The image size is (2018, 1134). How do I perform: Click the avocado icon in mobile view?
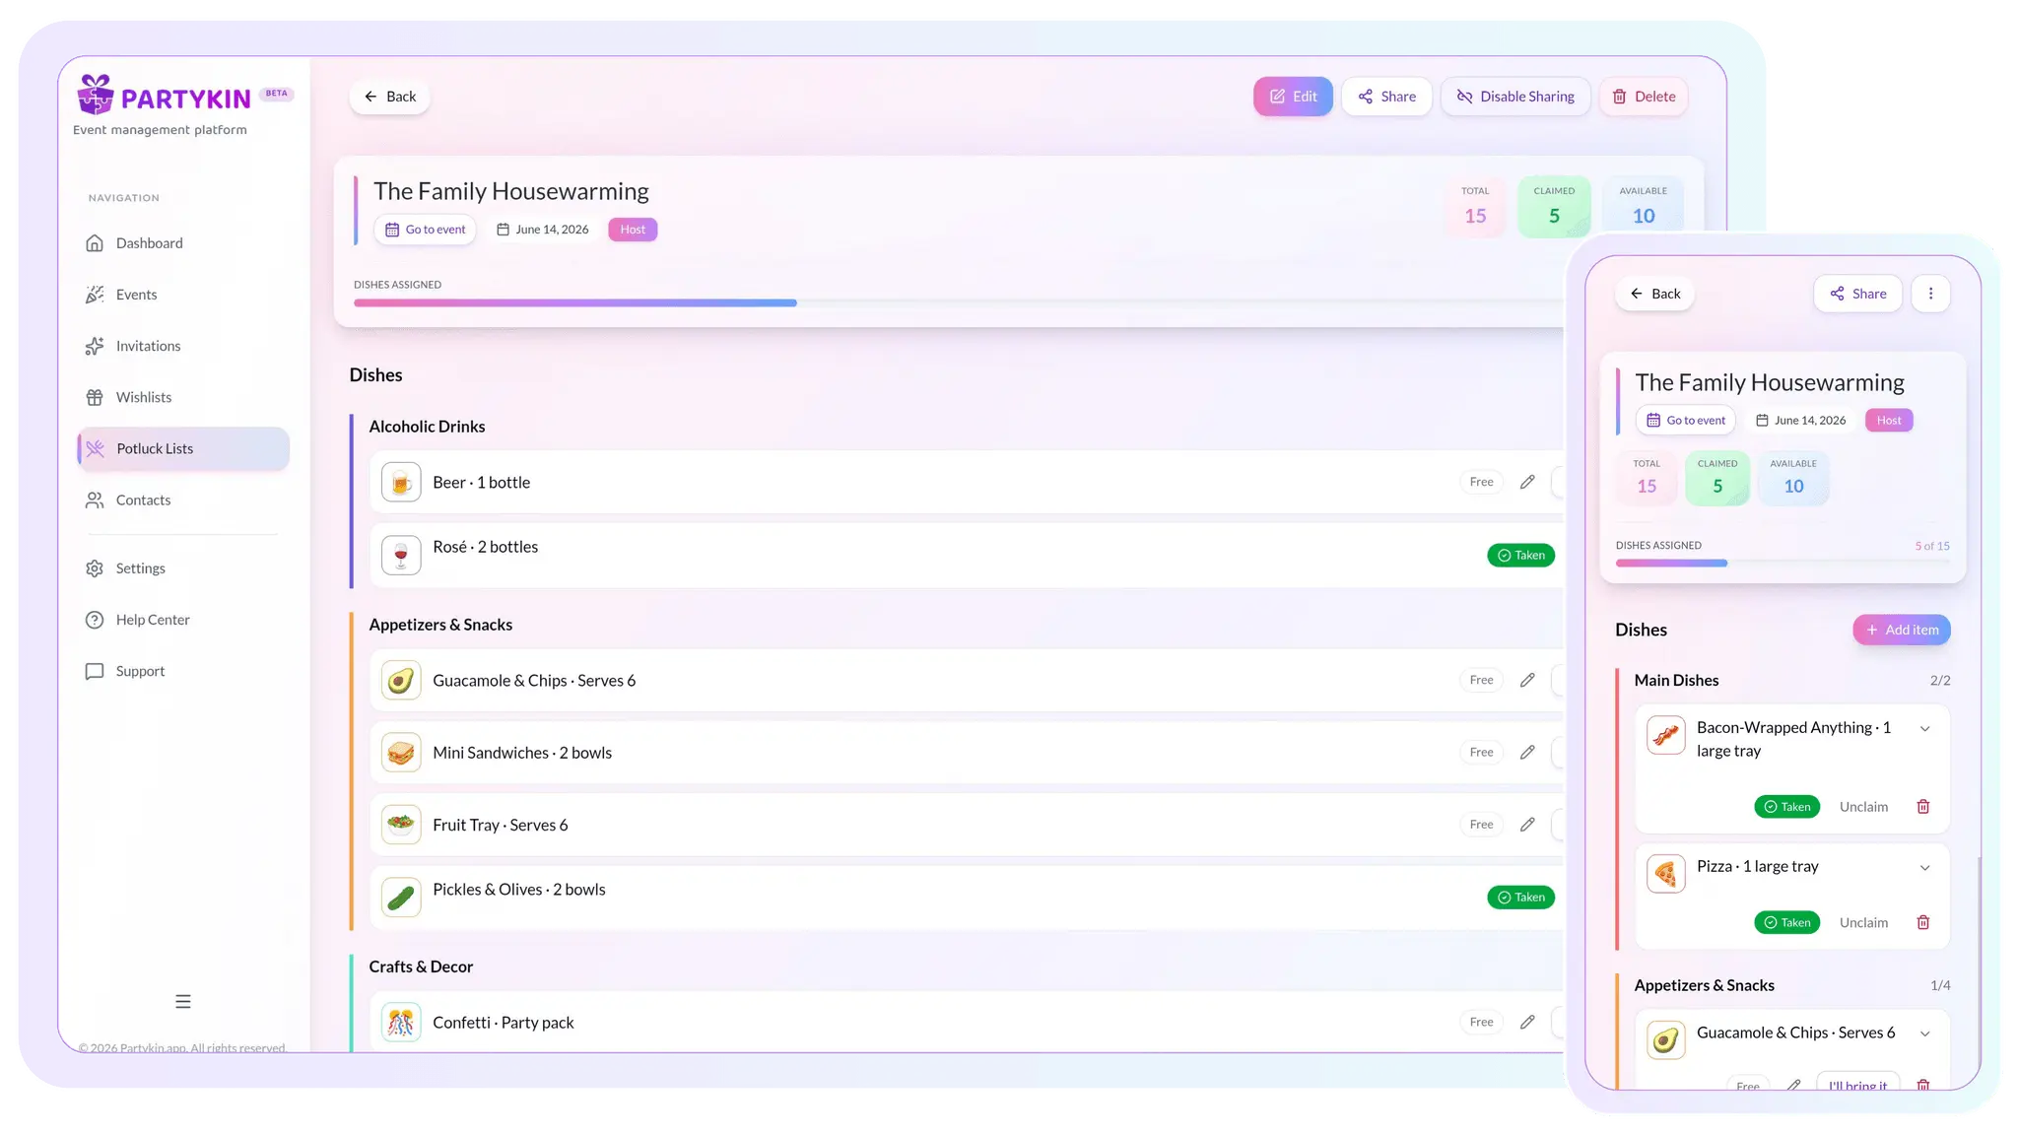[x=1665, y=1040]
